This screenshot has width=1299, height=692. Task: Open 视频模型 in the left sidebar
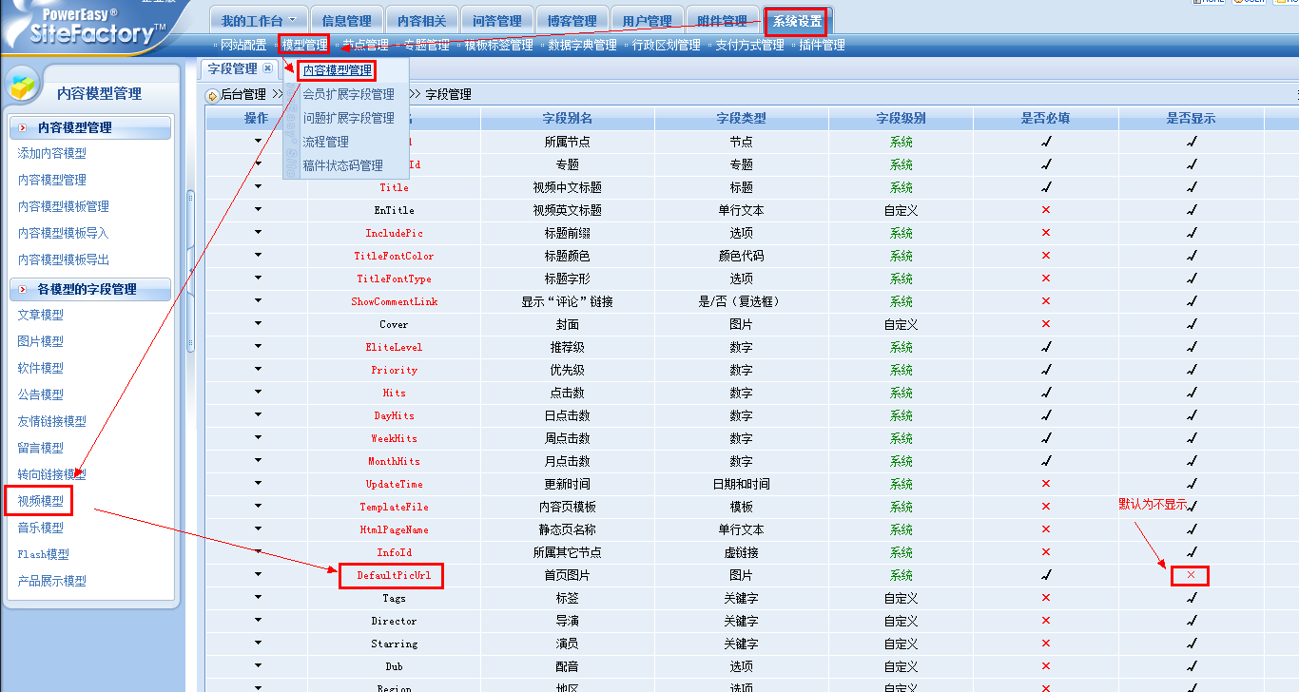41,501
